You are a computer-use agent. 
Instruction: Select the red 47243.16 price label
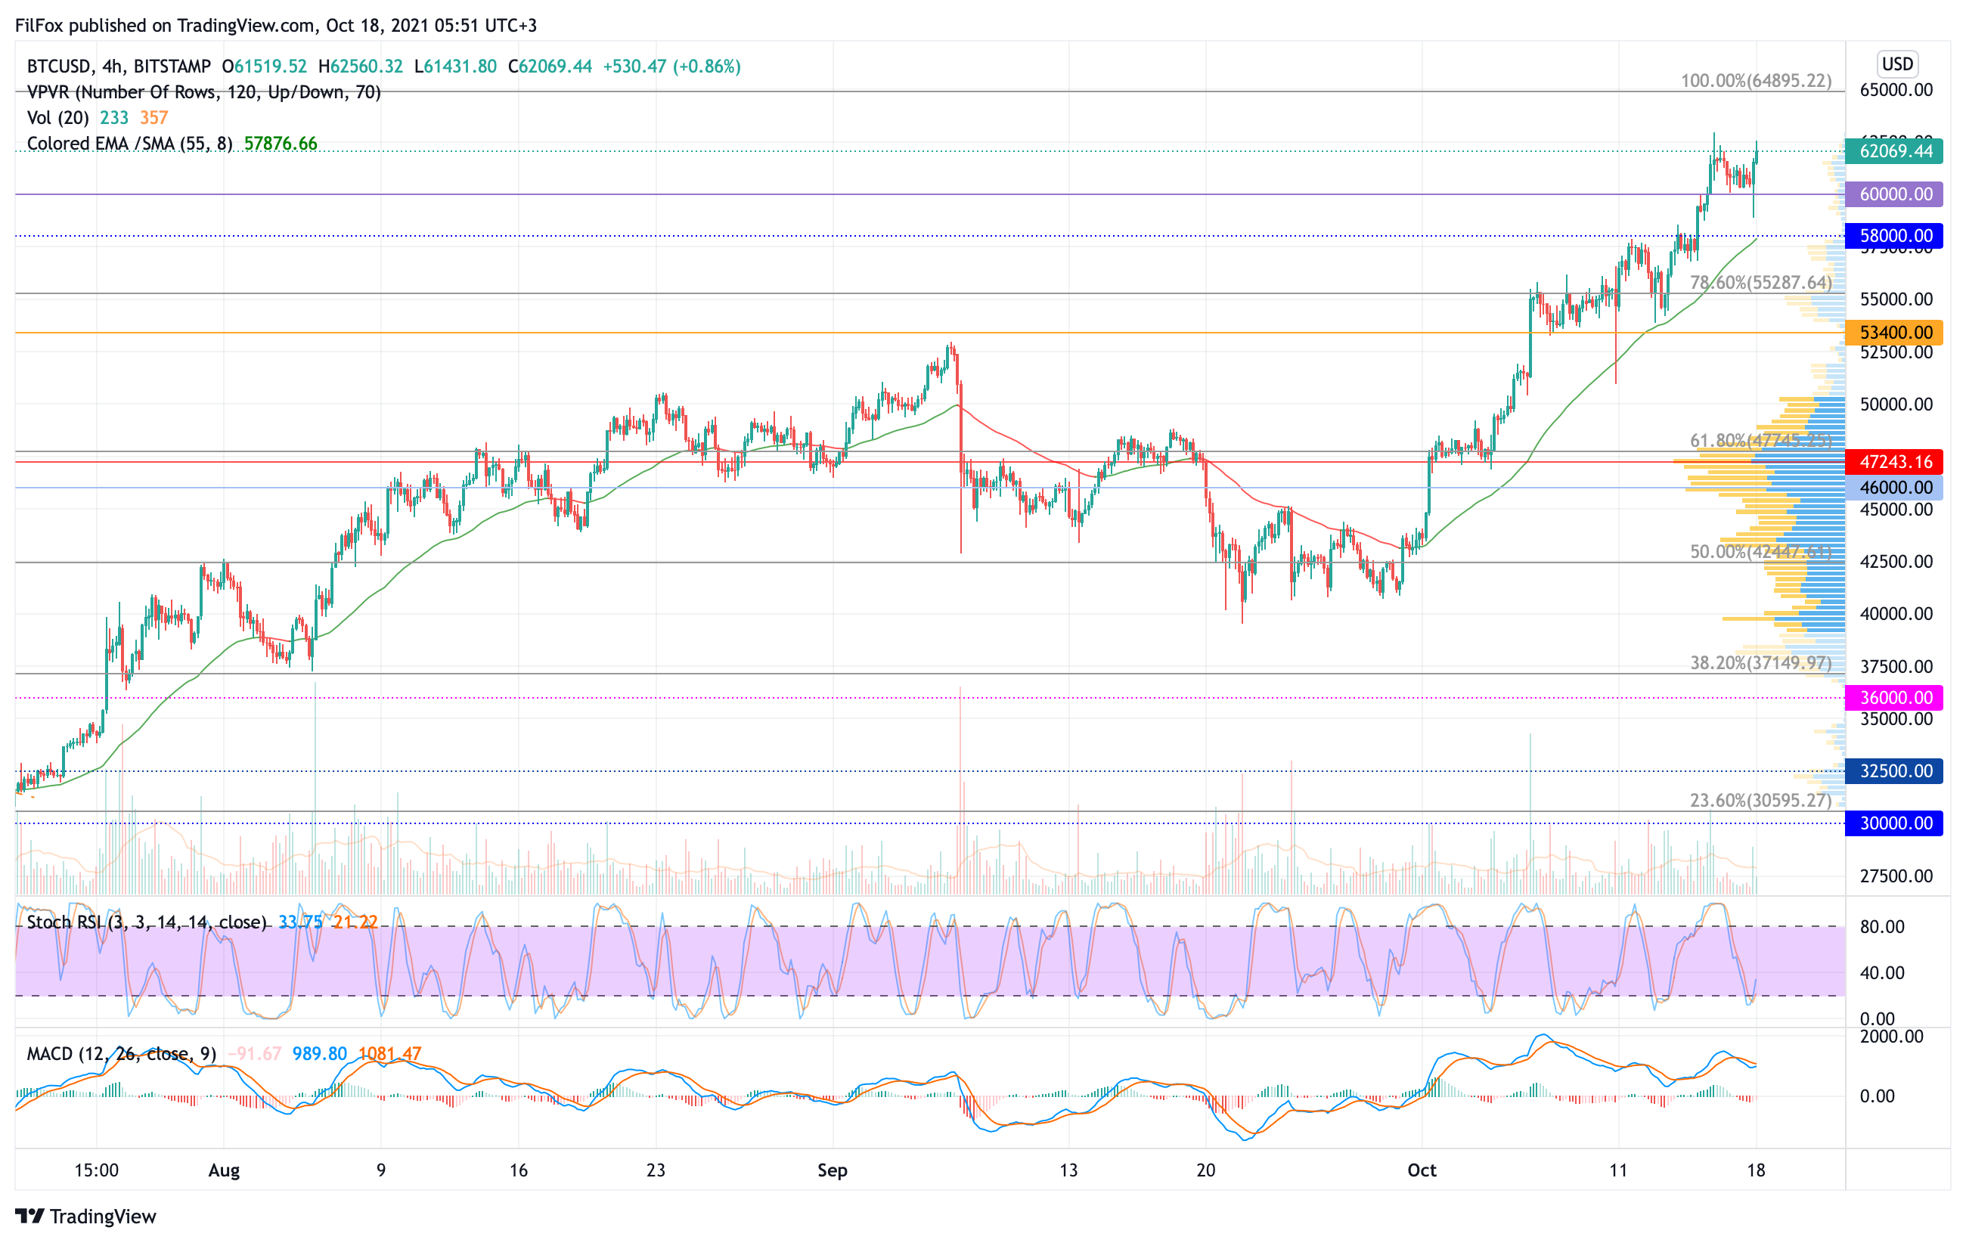(x=1894, y=462)
